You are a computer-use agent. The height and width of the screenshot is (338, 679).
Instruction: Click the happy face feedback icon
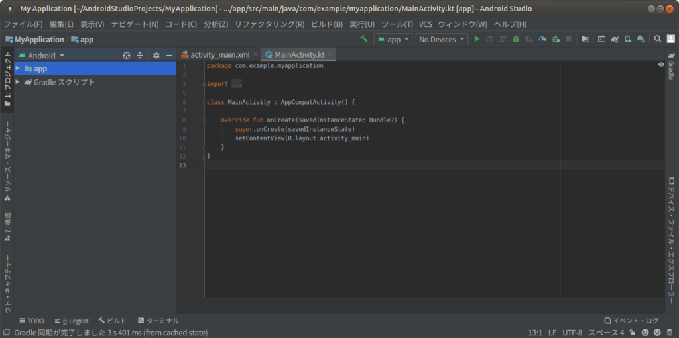pos(645,333)
